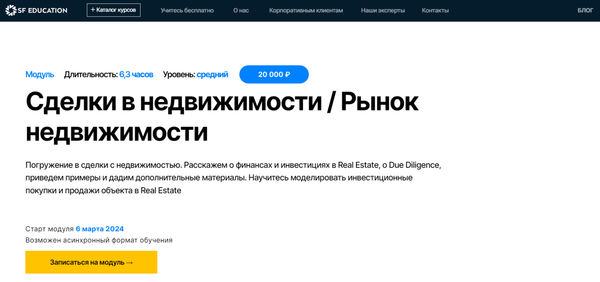Viewport: 600px width, 282px height.
Task: Click the Уровень label
Action: pyautogui.click(x=179, y=75)
